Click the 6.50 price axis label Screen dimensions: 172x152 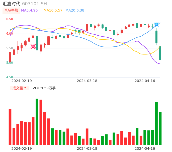(10, 19)
